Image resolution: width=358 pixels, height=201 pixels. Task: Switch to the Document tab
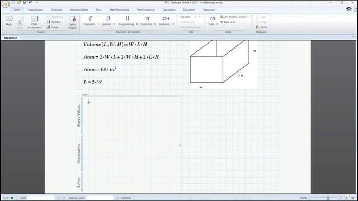tap(189, 10)
